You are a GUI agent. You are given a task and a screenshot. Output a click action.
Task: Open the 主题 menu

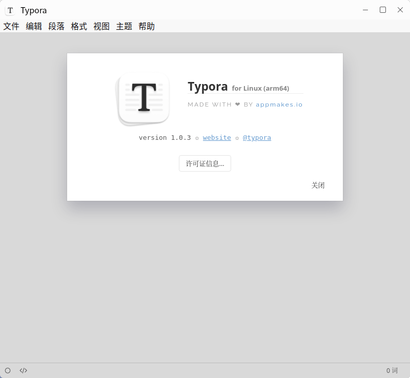point(124,26)
